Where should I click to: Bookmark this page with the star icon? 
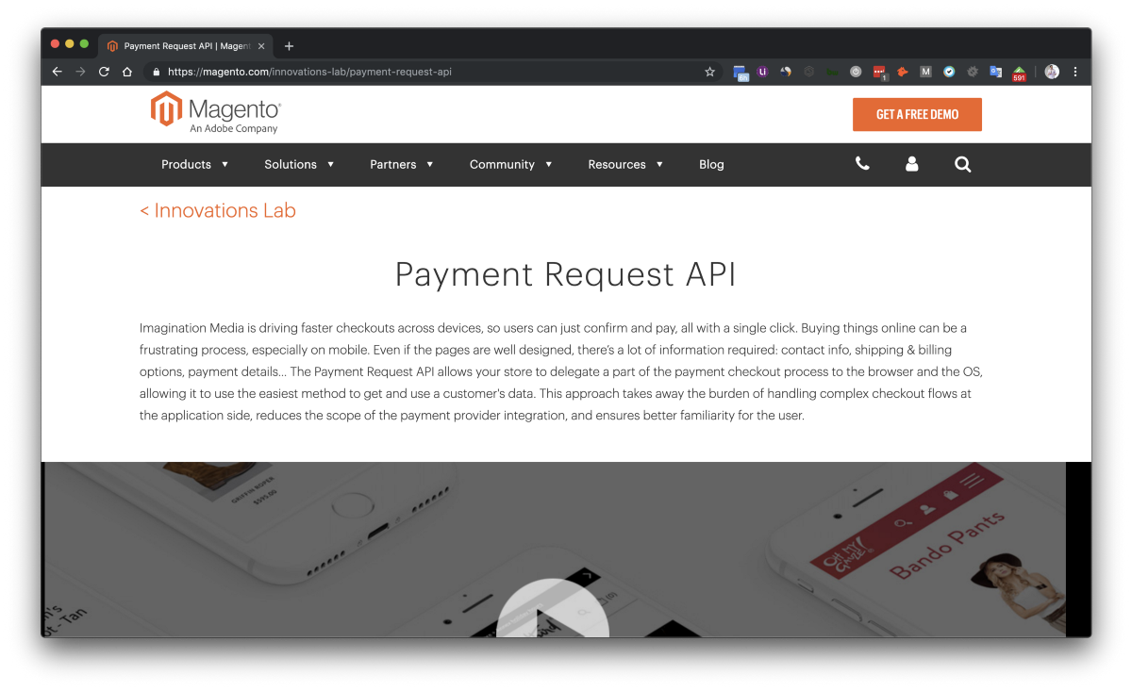tap(710, 72)
